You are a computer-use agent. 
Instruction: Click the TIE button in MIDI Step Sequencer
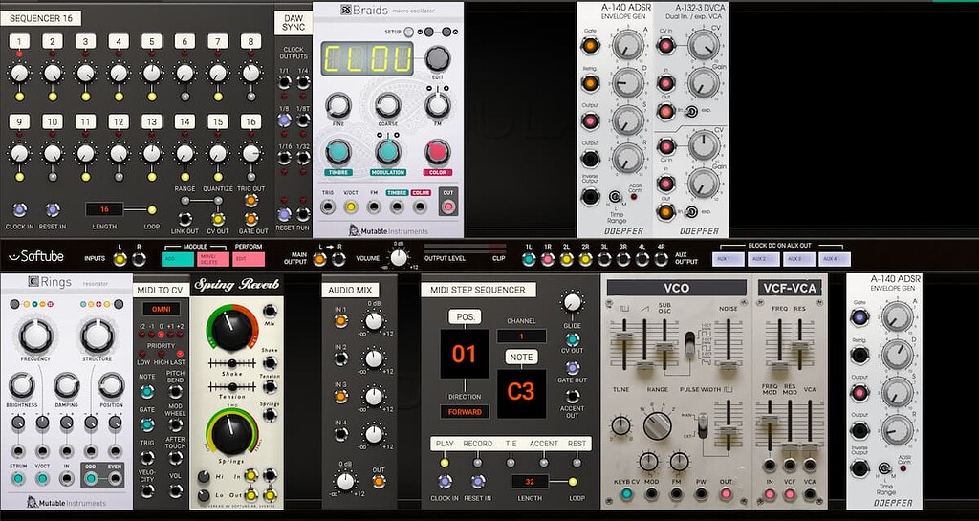511,463
